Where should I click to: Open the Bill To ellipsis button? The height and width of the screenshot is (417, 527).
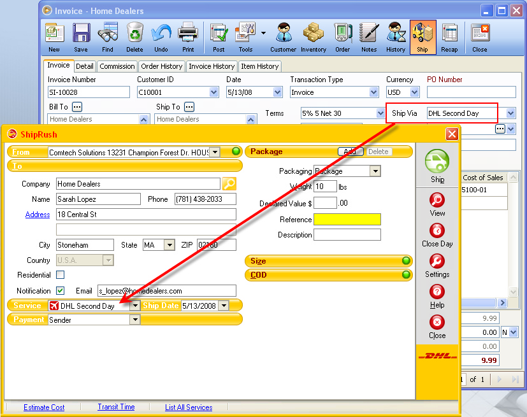tap(77, 107)
